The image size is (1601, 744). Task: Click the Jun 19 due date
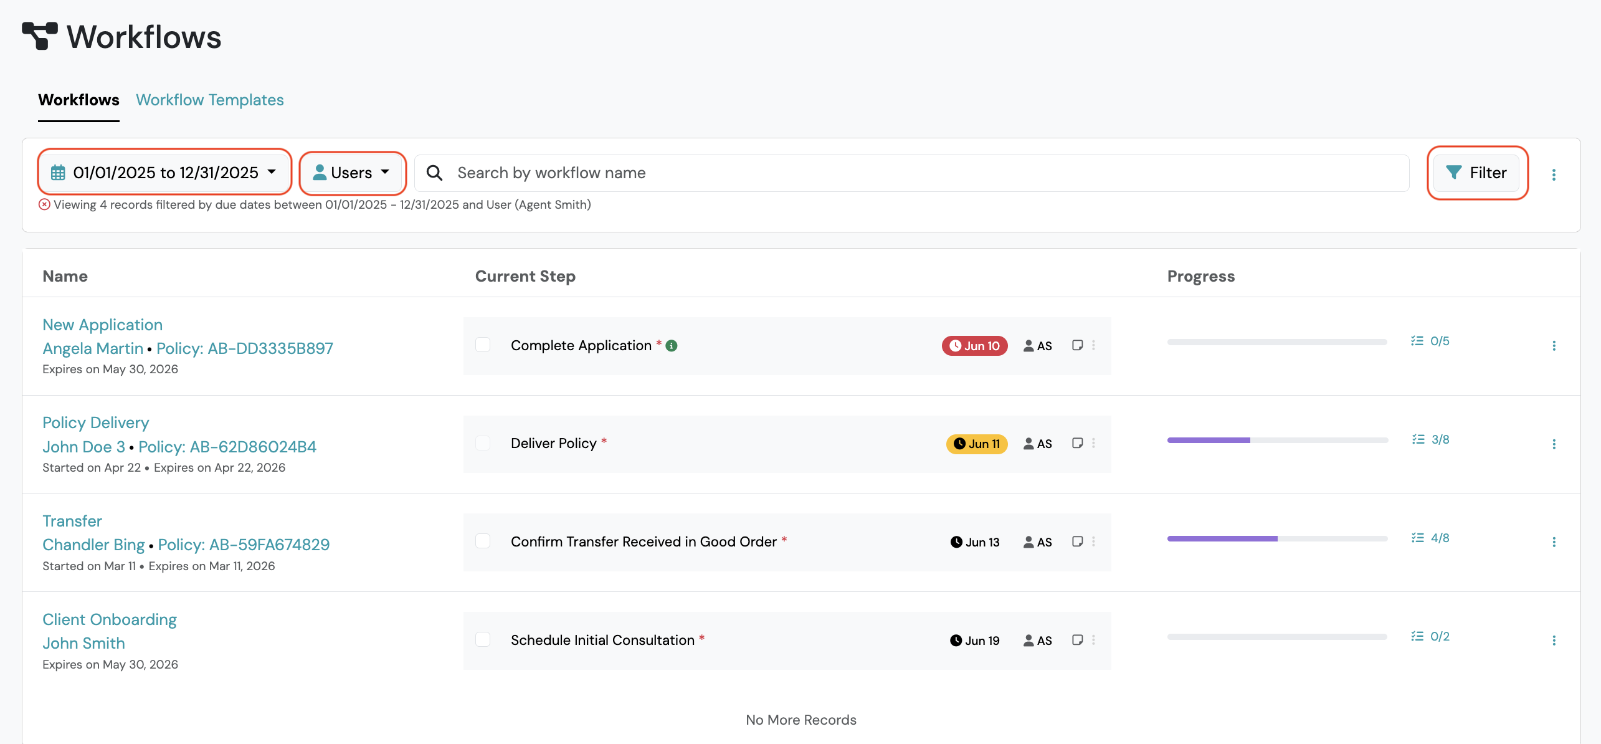click(x=975, y=641)
